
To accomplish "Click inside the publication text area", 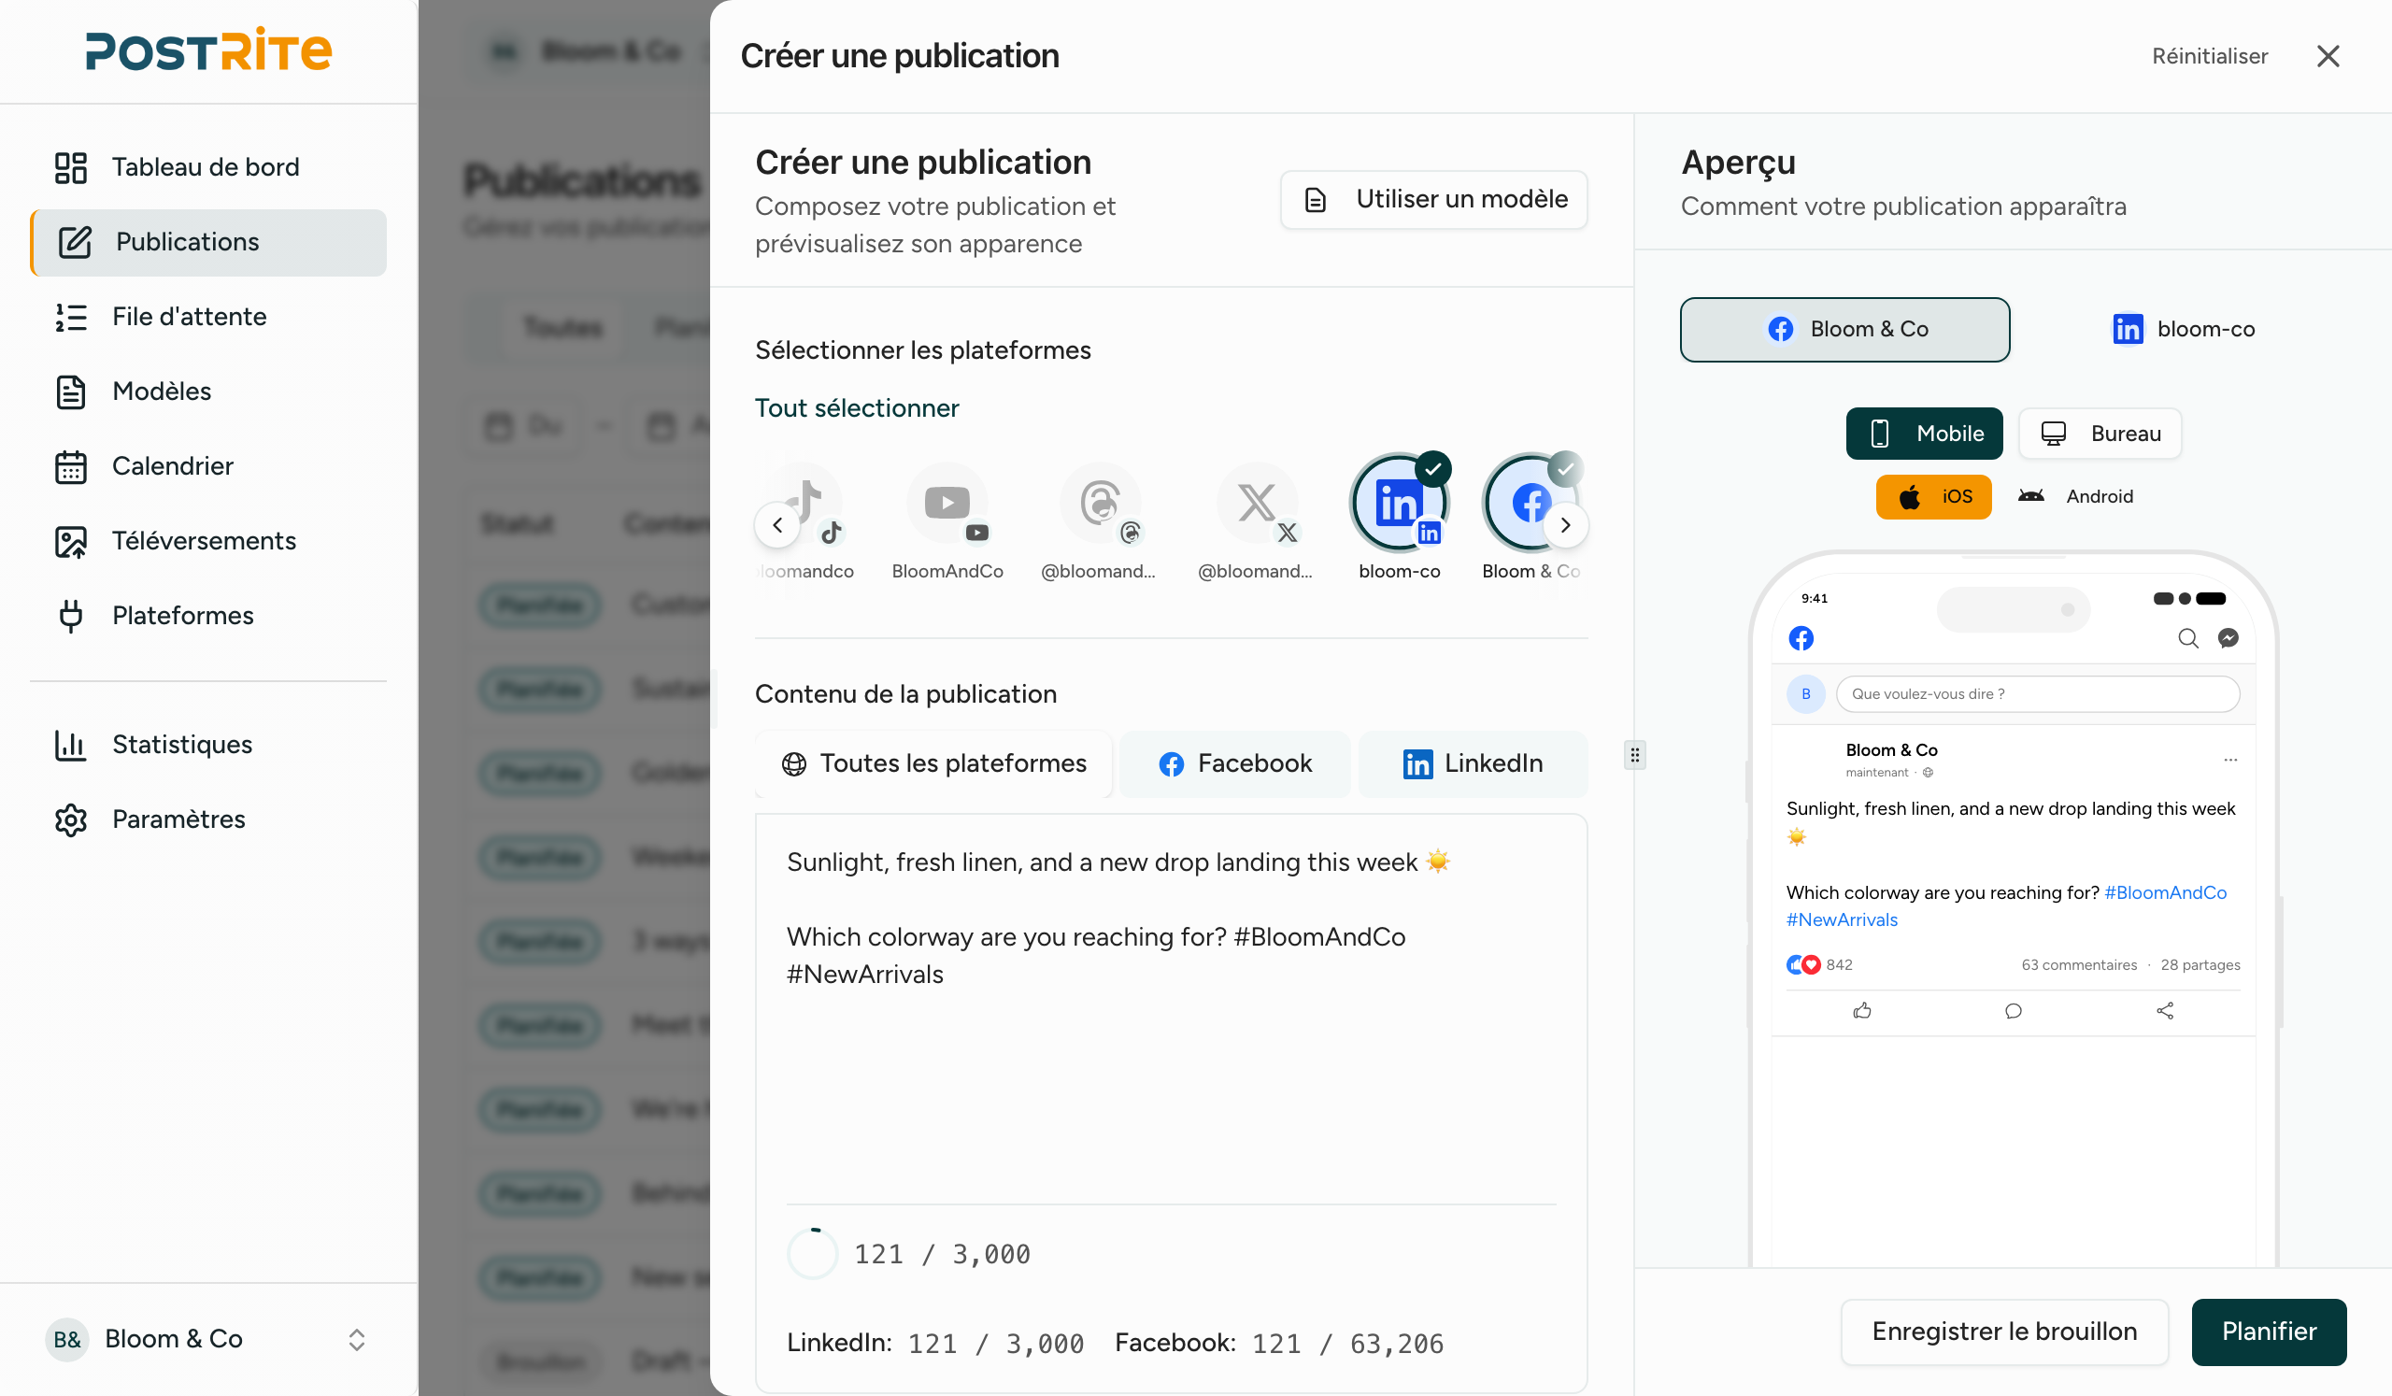I will click(x=1171, y=1011).
